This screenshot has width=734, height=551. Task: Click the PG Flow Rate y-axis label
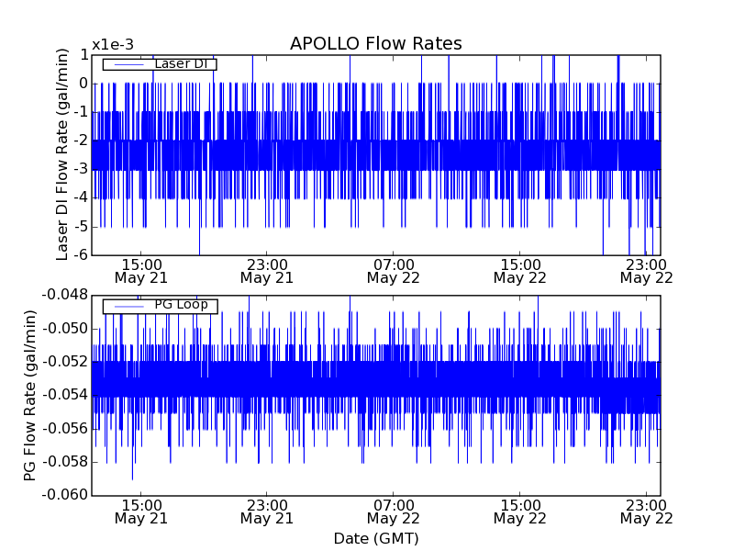pos(30,395)
